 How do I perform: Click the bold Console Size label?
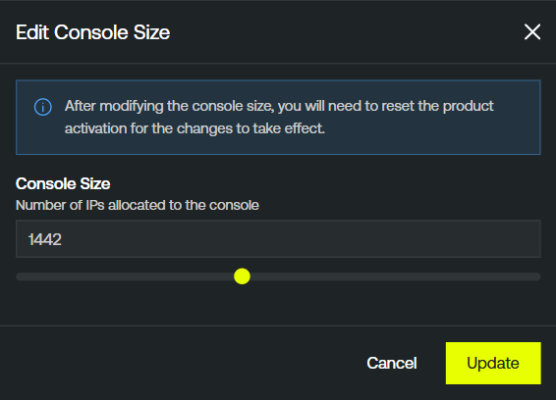pos(63,183)
